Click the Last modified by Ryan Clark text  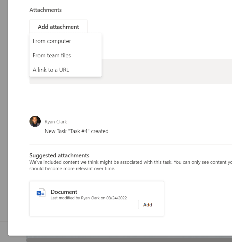pyautogui.click(x=89, y=198)
